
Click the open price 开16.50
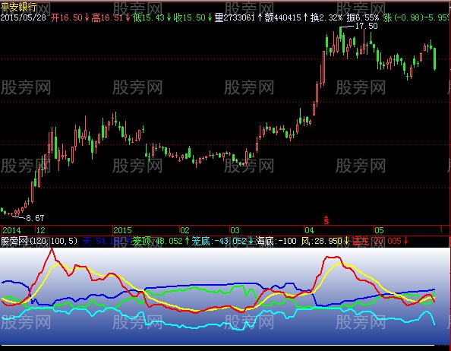click(67, 17)
